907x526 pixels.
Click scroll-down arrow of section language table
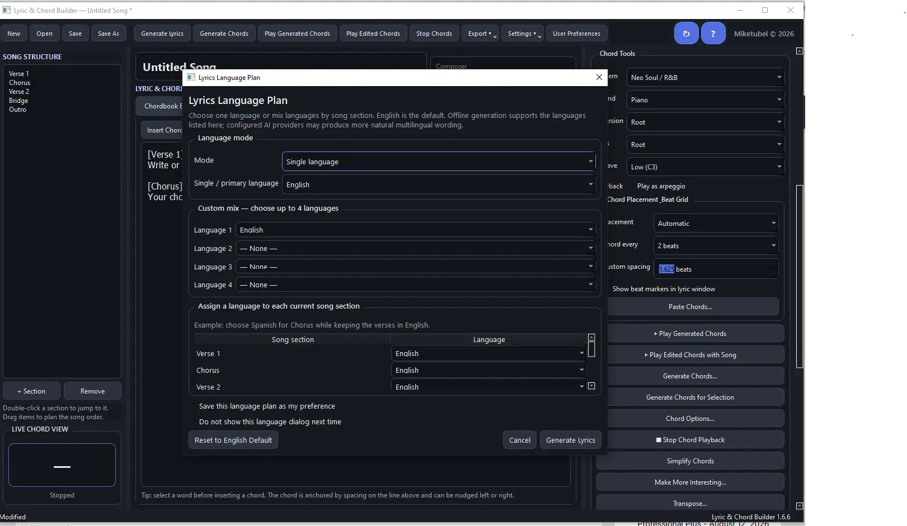coord(591,386)
